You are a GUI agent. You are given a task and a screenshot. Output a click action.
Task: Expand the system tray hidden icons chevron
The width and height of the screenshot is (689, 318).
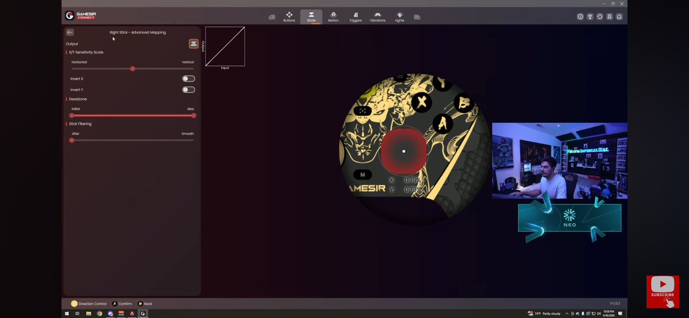[x=567, y=313]
